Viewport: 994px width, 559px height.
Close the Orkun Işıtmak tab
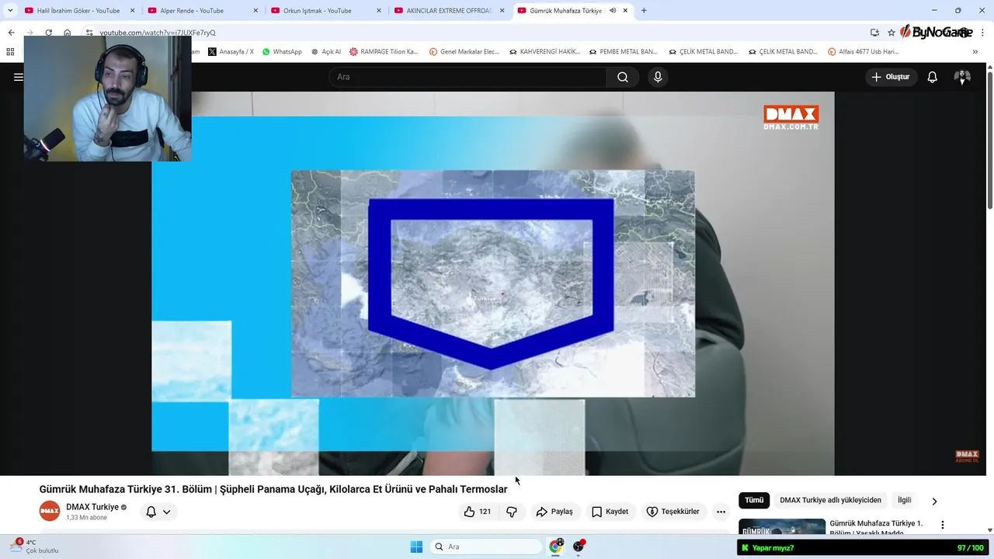[x=378, y=11]
